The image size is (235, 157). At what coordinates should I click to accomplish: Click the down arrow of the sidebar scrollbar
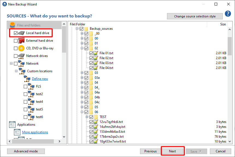[x=64, y=136]
